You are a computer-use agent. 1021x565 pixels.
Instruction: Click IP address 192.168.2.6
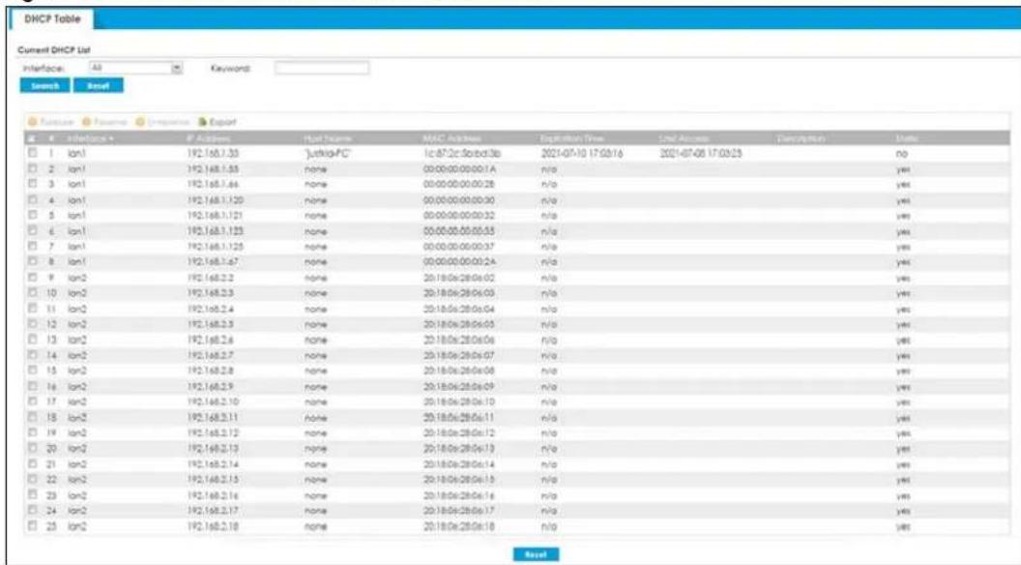(x=211, y=340)
